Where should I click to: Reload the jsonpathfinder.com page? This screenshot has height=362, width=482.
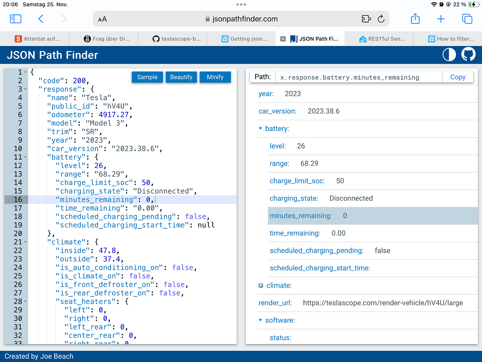(x=381, y=19)
